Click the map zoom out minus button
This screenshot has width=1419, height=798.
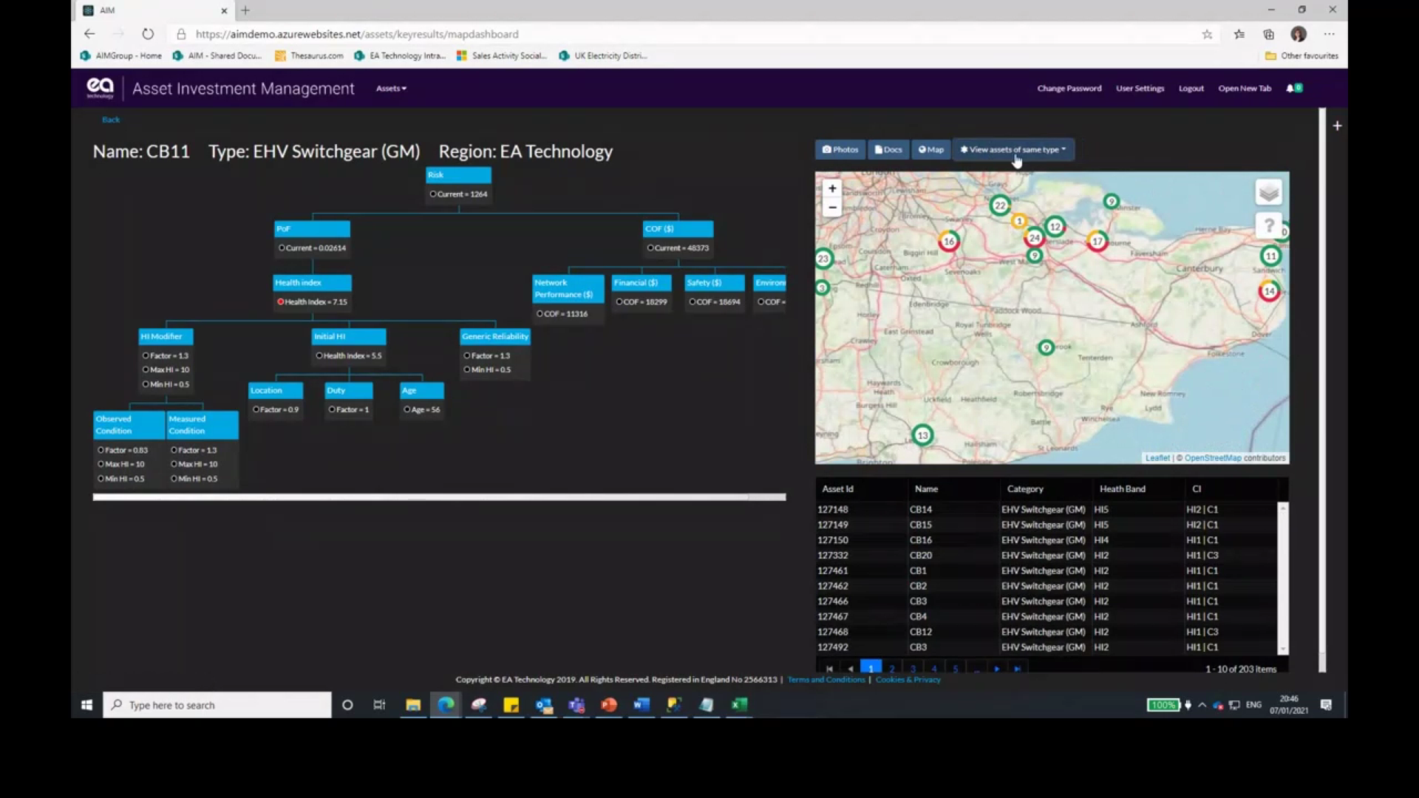pos(832,208)
